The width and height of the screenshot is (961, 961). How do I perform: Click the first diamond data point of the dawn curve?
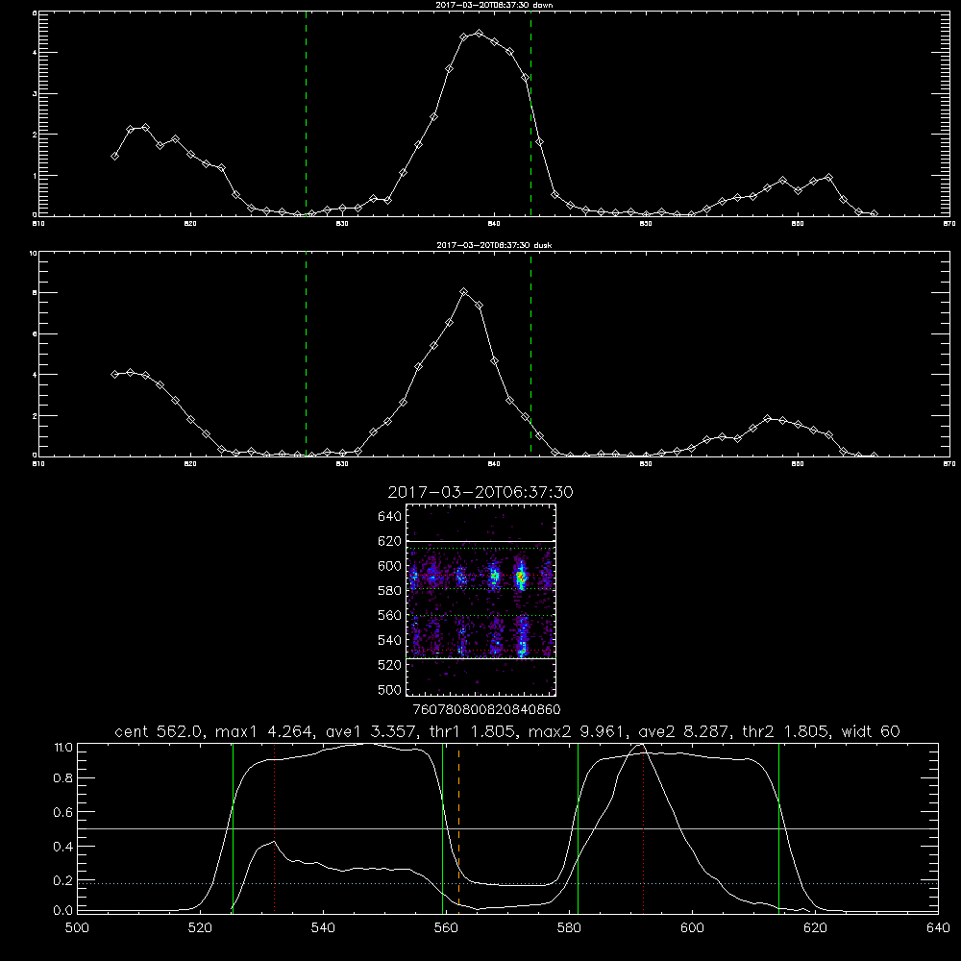tap(114, 157)
